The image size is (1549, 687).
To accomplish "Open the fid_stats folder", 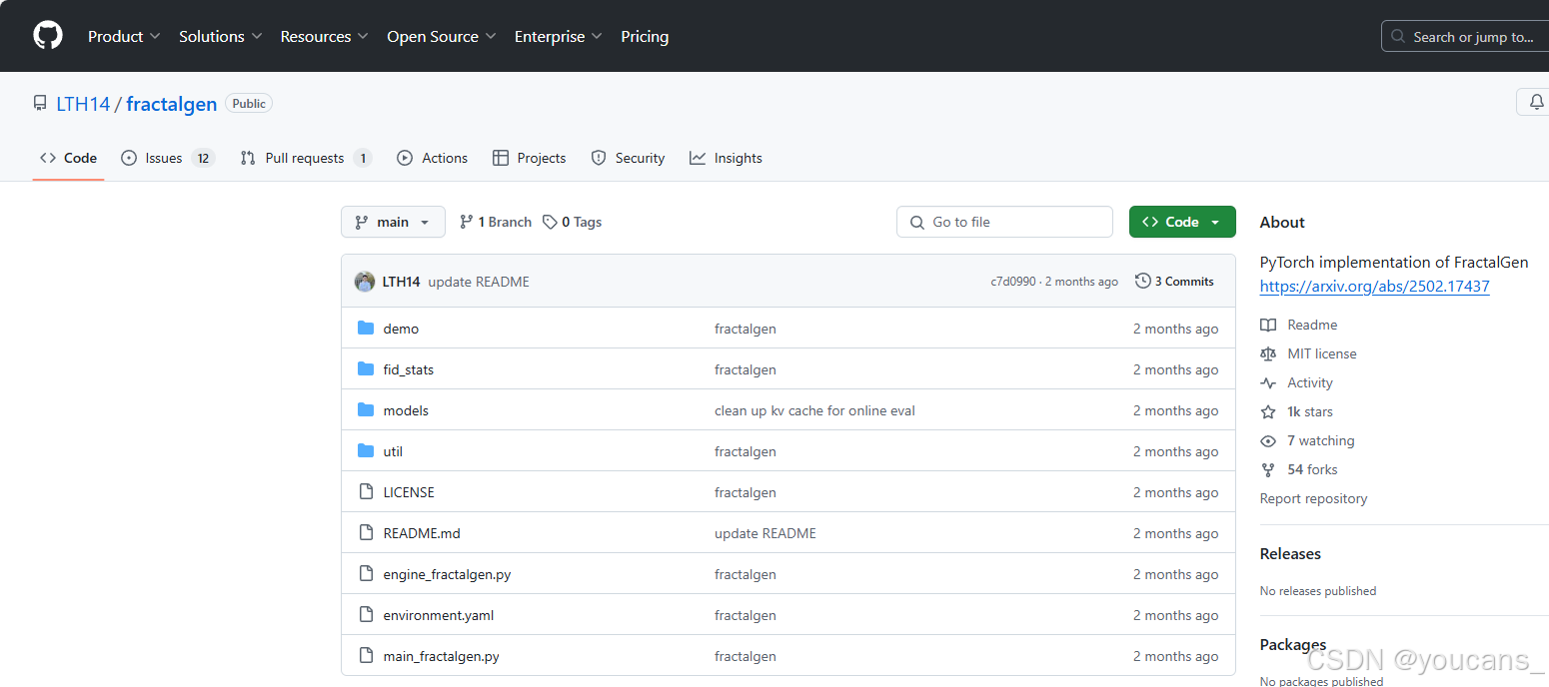I will pos(409,369).
